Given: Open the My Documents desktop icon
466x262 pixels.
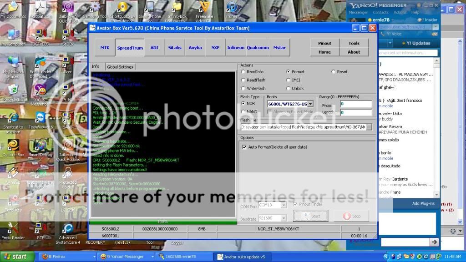Looking at the screenshot, I should (13, 8).
